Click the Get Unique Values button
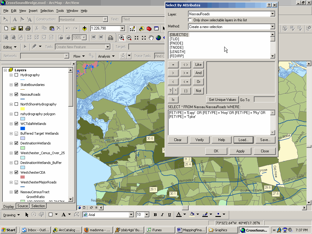The image size is (312, 234). coord(222,100)
